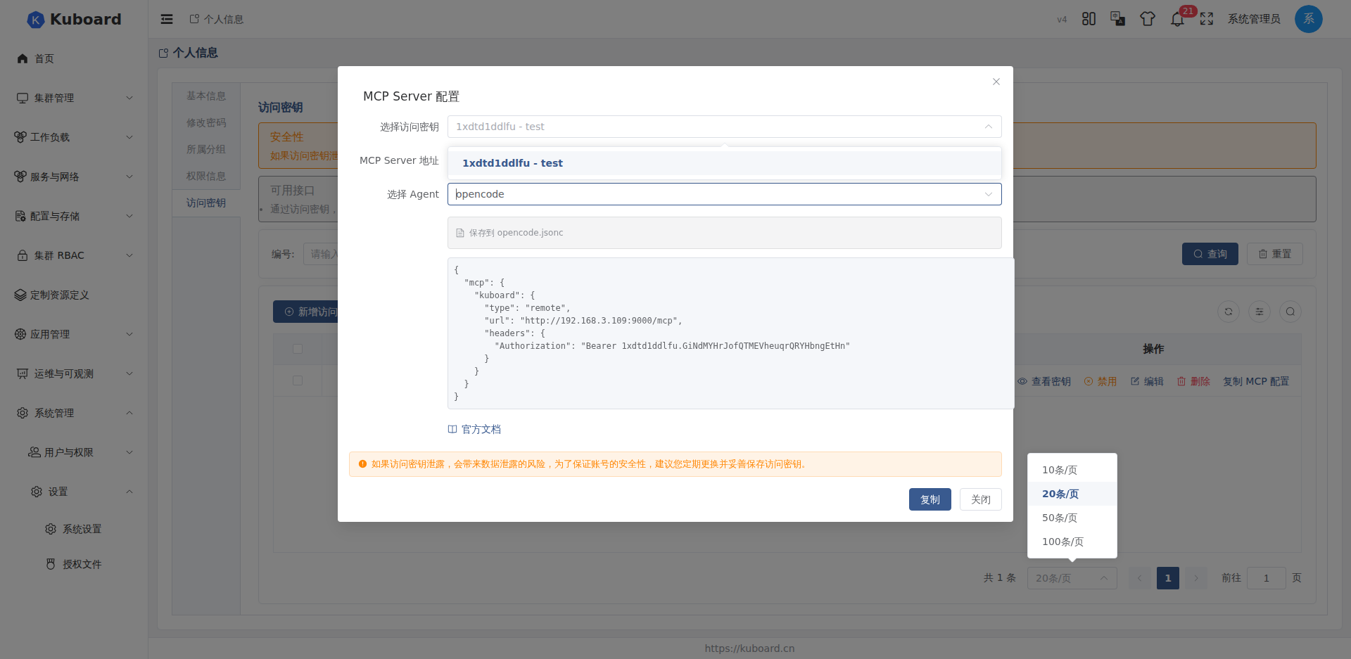
Task: Click the refresh icon above the table
Action: click(x=1229, y=312)
